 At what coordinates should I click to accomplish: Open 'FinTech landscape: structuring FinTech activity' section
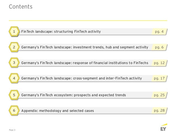(x=61, y=32)
